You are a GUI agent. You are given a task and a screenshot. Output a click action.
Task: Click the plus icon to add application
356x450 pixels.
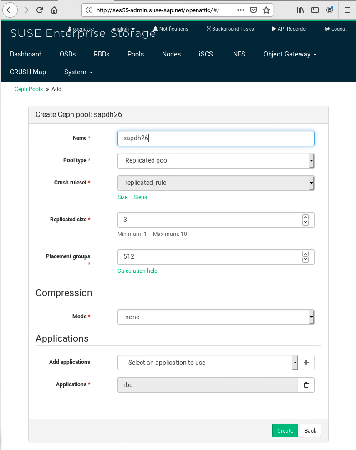tap(306, 363)
